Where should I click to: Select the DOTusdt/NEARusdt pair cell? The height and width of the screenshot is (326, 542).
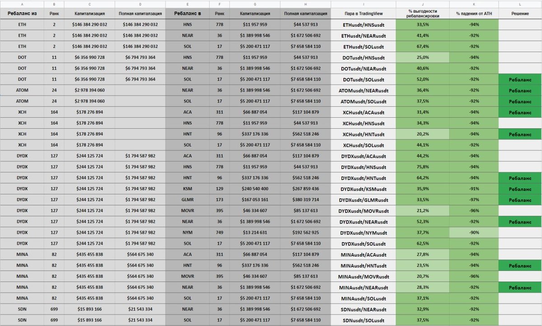(x=363, y=68)
